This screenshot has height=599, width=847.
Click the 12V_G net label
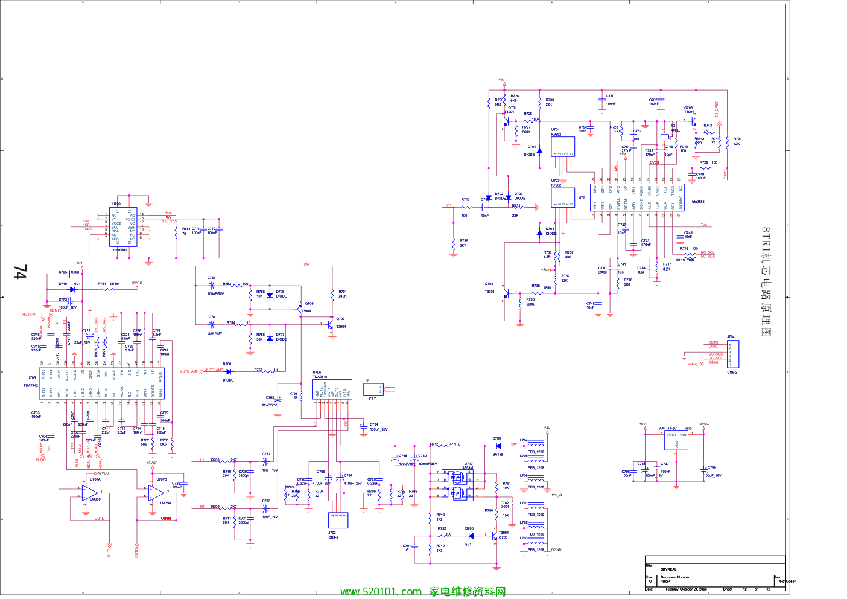pos(556,495)
